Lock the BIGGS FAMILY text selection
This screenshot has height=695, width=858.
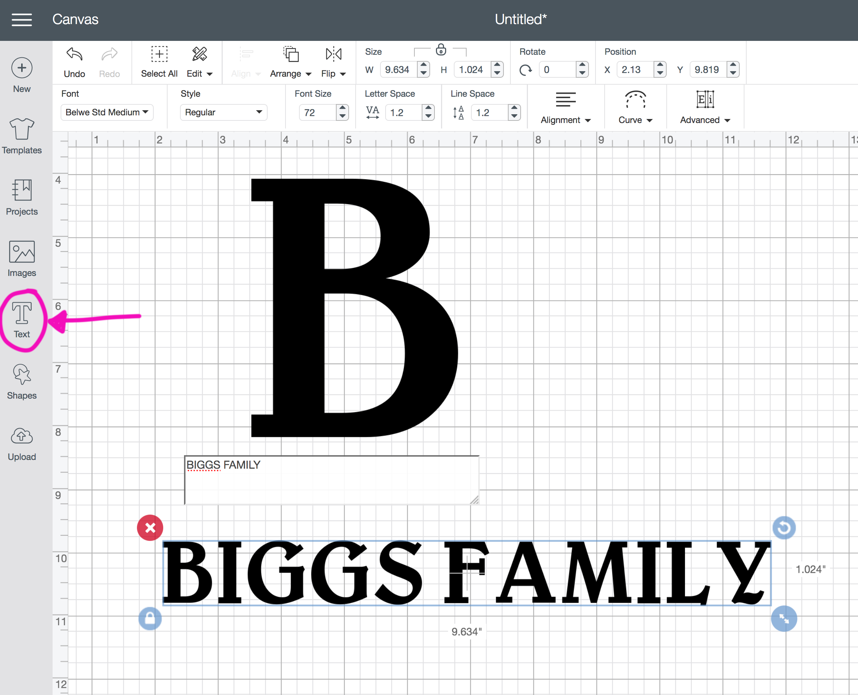click(150, 619)
